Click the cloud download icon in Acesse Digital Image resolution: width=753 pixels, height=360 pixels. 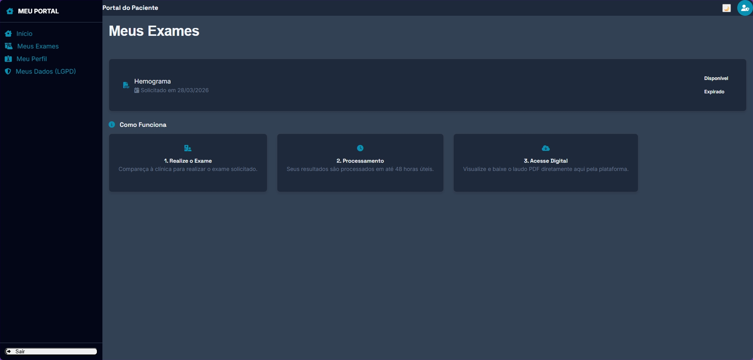pyautogui.click(x=545, y=148)
